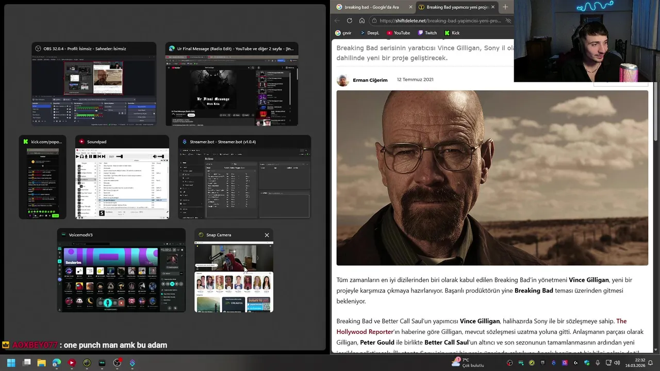Click the 12 Temmuz 2021 date
This screenshot has height=371, width=660.
click(x=415, y=79)
